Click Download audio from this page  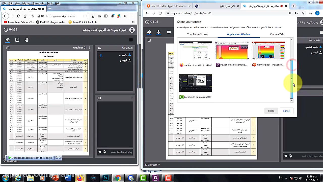(x=30, y=157)
